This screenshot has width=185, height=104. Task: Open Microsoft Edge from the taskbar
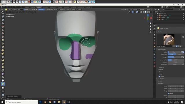[x=40, y=102]
